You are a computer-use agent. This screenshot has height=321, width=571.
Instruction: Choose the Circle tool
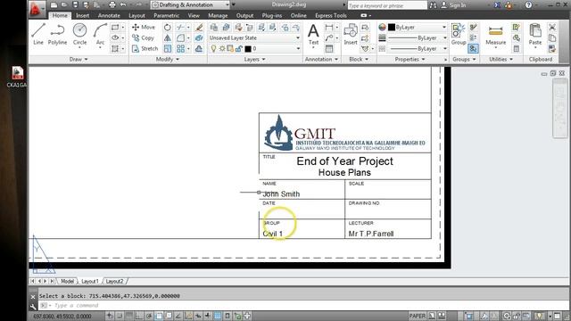(79, 34)
